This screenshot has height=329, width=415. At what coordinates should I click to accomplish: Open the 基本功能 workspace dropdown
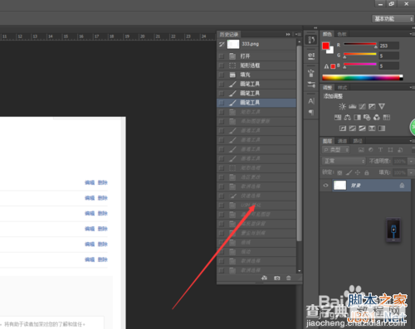393,19
